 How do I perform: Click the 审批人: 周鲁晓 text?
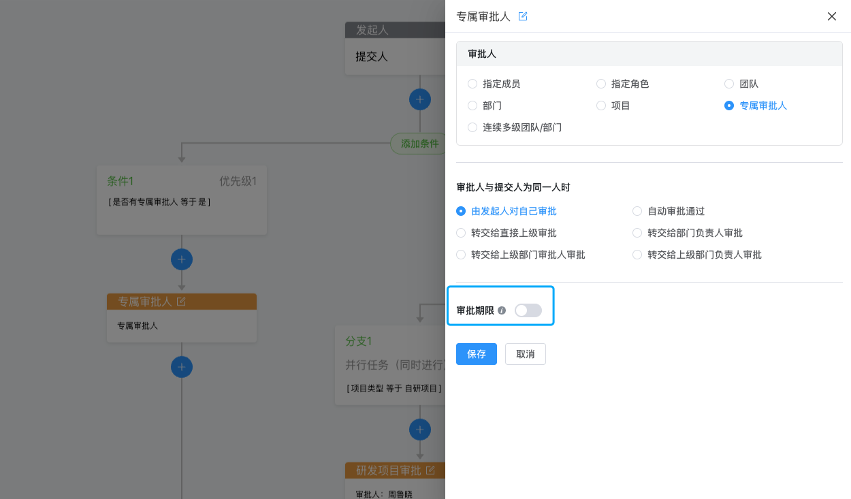[x=384, y=494]
